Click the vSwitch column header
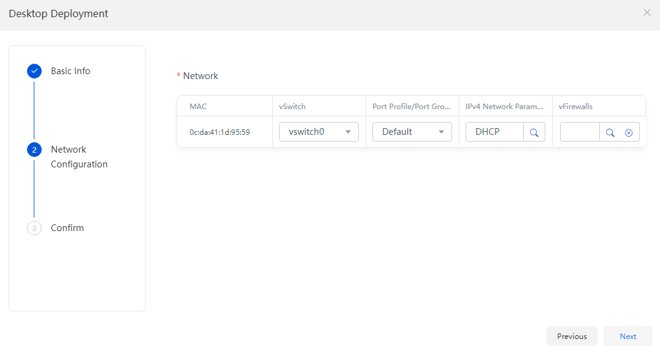 pos(292,107)
